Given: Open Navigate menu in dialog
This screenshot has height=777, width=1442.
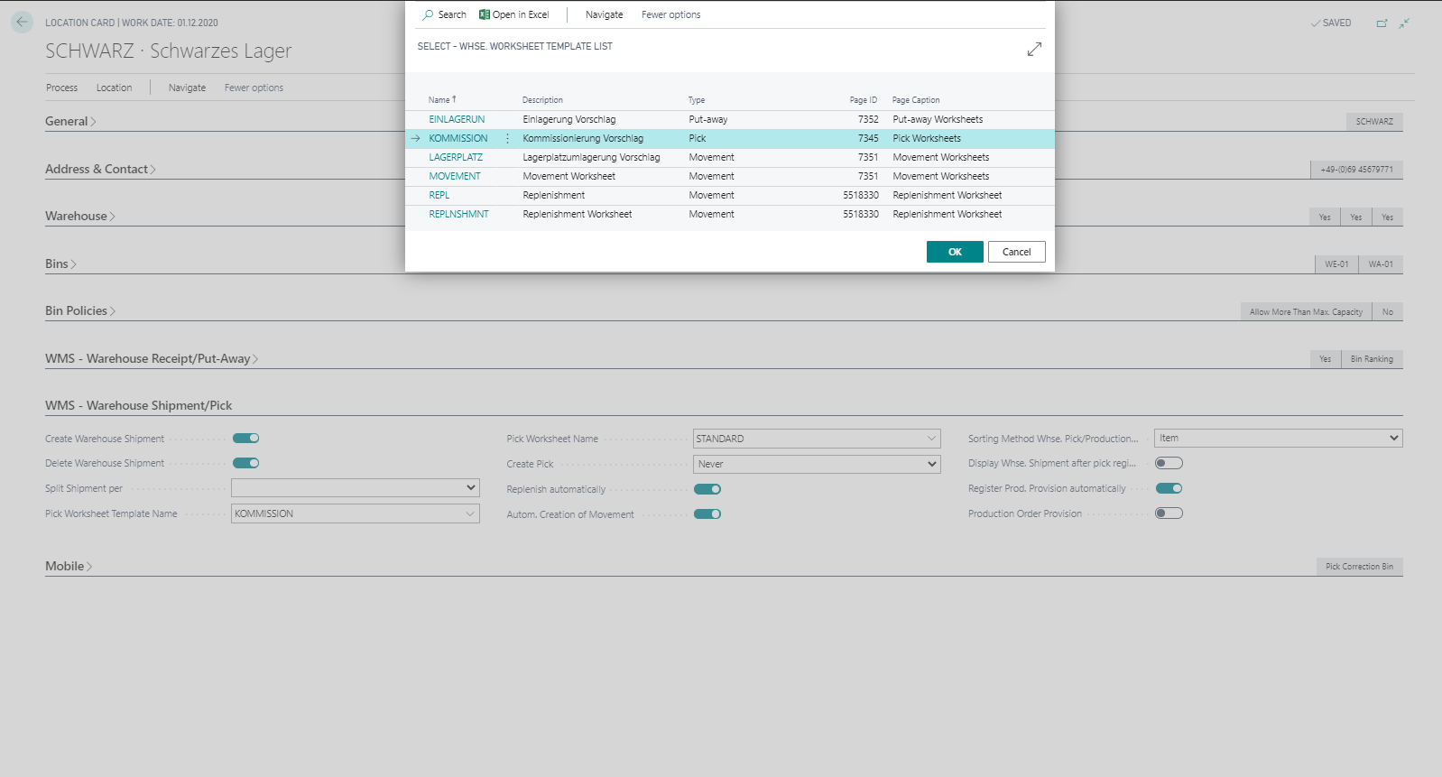Looking at the screenshot, I should [605, 14].
